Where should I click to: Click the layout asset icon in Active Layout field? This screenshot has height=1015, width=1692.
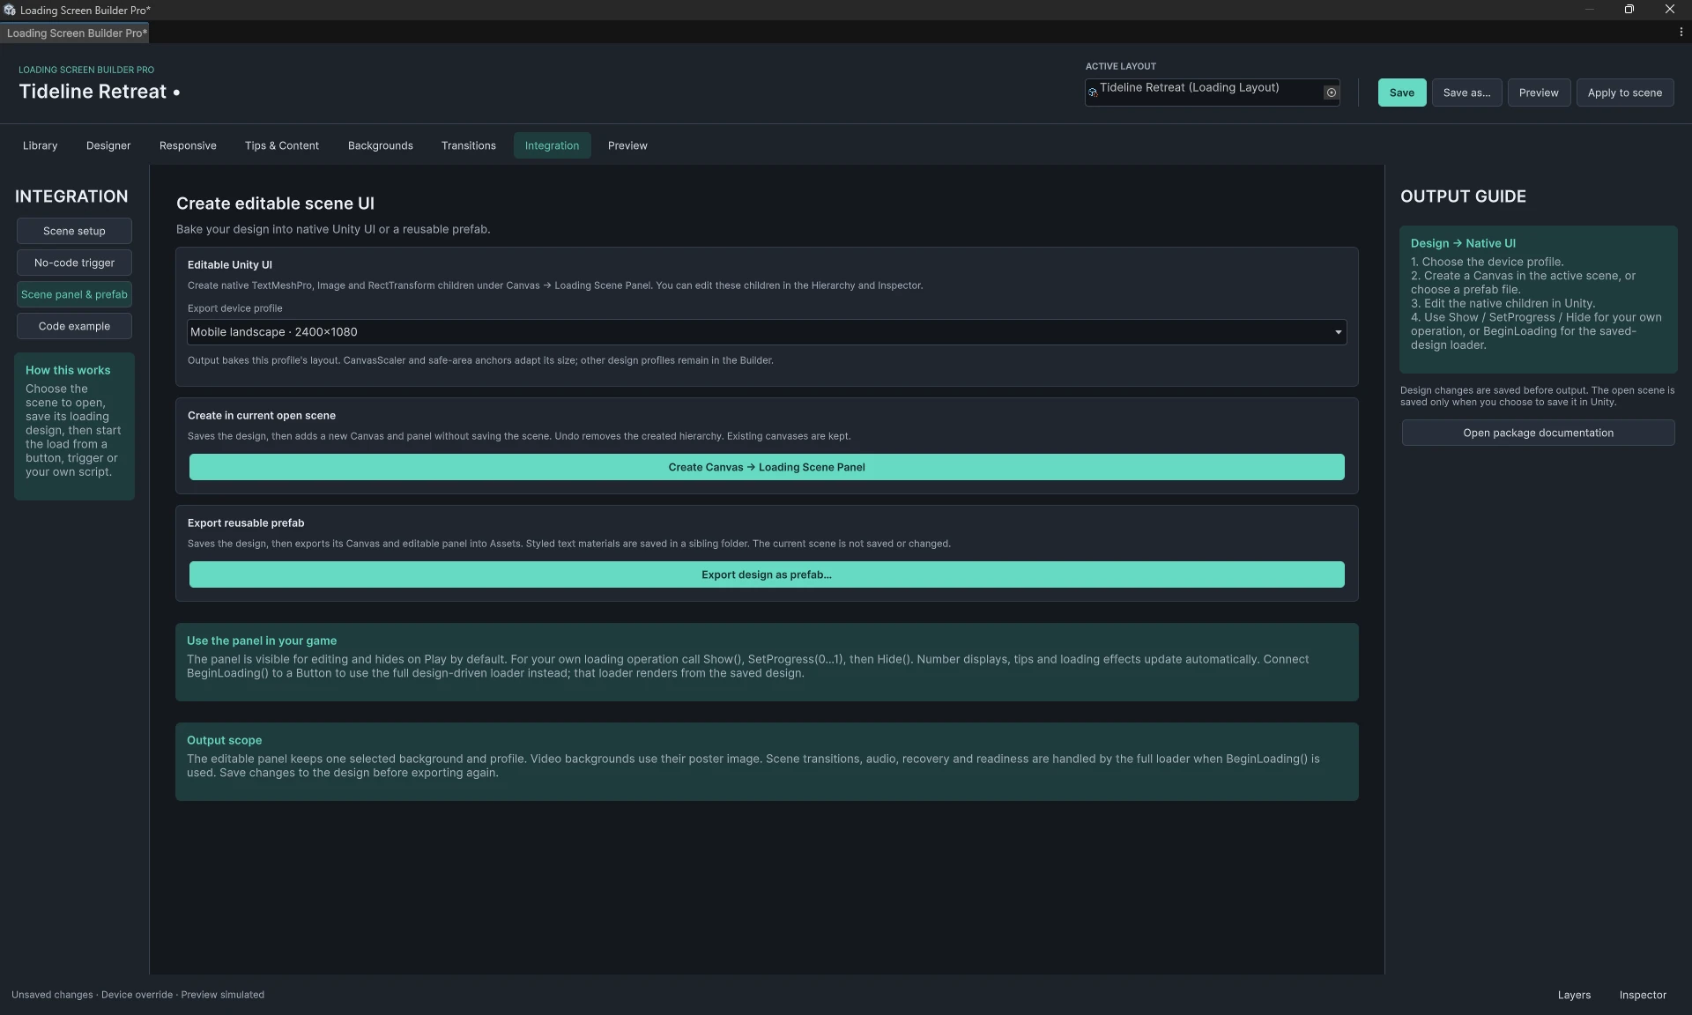[1093, 93]
